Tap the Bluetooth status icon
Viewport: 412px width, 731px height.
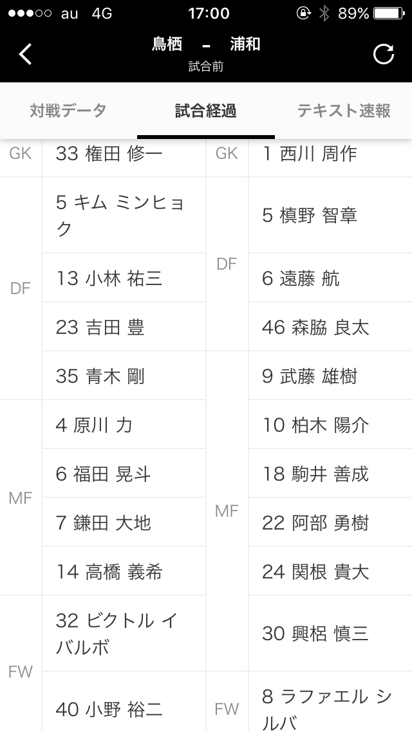point(324,13)
